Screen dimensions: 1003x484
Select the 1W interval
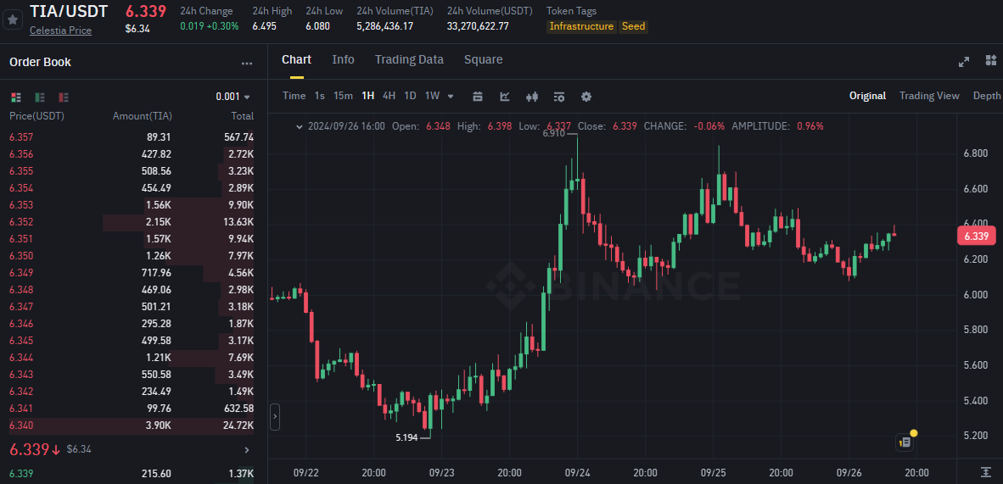(x=433, y=96)
